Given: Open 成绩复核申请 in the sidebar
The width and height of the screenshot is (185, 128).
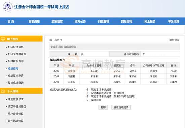Looking at the screenshot, I should tap(15, 76).
